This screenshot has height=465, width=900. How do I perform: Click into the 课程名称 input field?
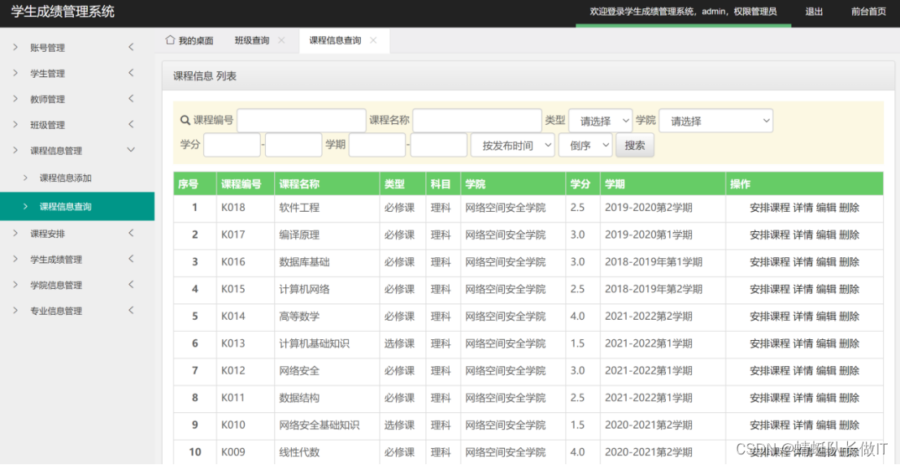(476, 121)
